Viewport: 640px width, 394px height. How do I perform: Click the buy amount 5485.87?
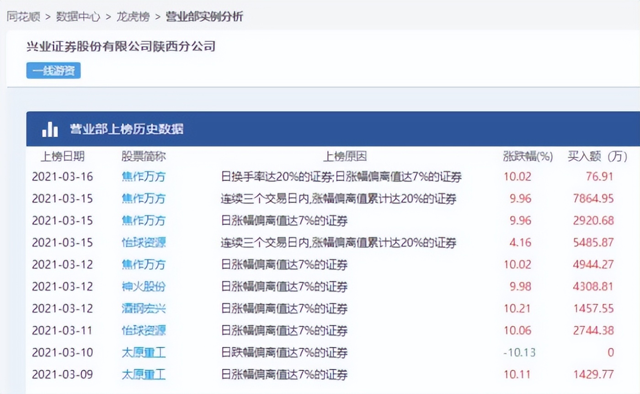[x=593, y=242]
